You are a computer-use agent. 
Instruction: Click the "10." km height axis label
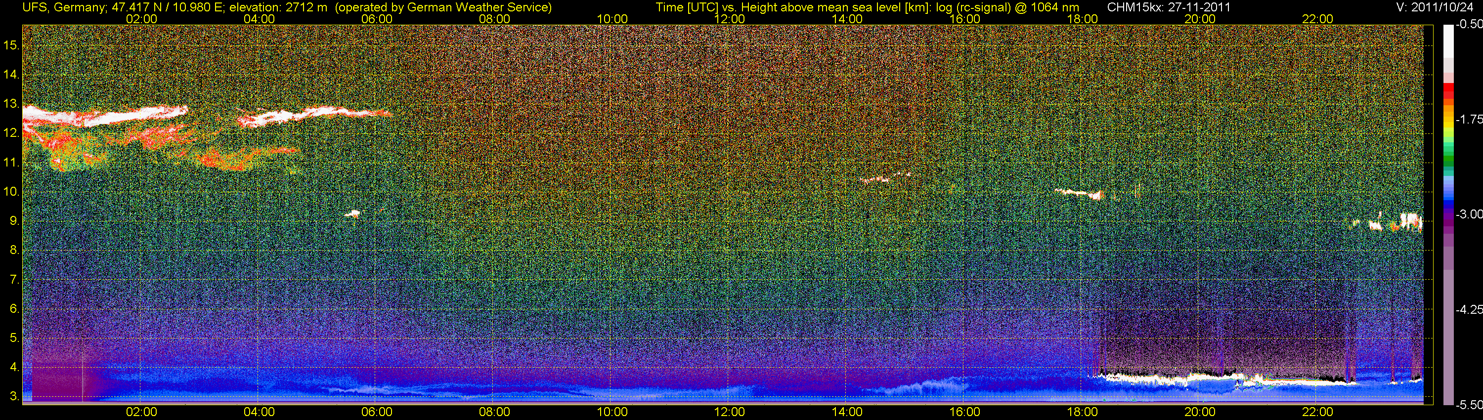(11, 192)
